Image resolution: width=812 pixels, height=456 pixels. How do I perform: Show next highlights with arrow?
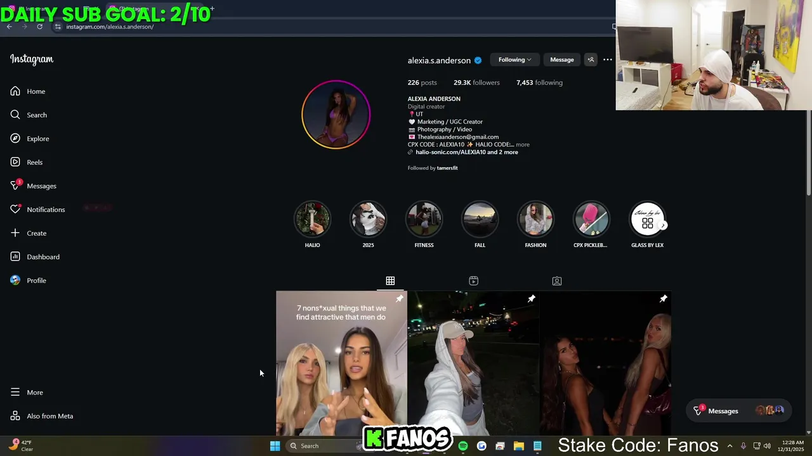tap(663, 225)
